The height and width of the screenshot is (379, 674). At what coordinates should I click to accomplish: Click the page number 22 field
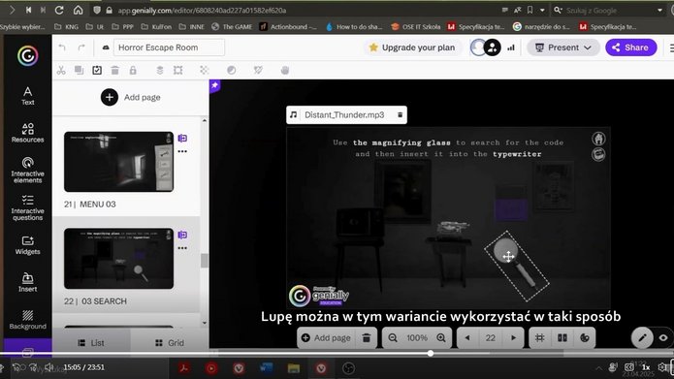[491, 337]
